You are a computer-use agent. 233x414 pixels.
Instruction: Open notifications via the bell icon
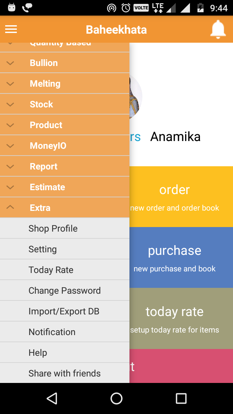[218, 29]
